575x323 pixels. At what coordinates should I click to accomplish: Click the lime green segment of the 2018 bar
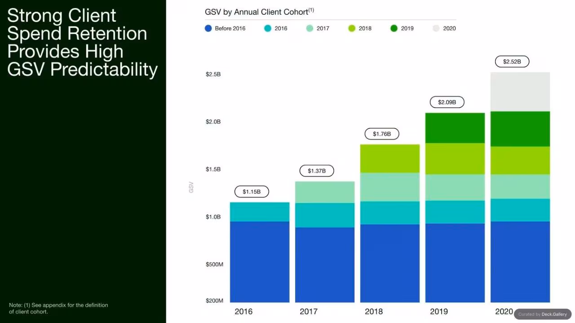390,158
